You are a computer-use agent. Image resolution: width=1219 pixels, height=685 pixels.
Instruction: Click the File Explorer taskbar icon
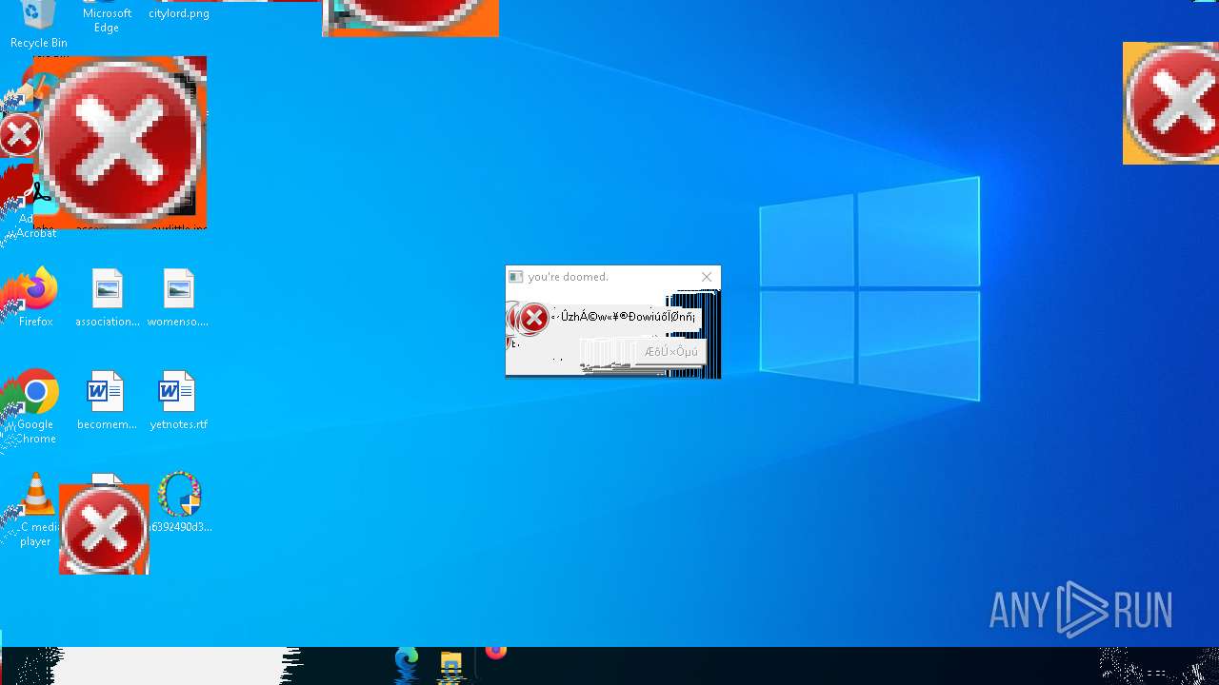(x=450, y=664)
